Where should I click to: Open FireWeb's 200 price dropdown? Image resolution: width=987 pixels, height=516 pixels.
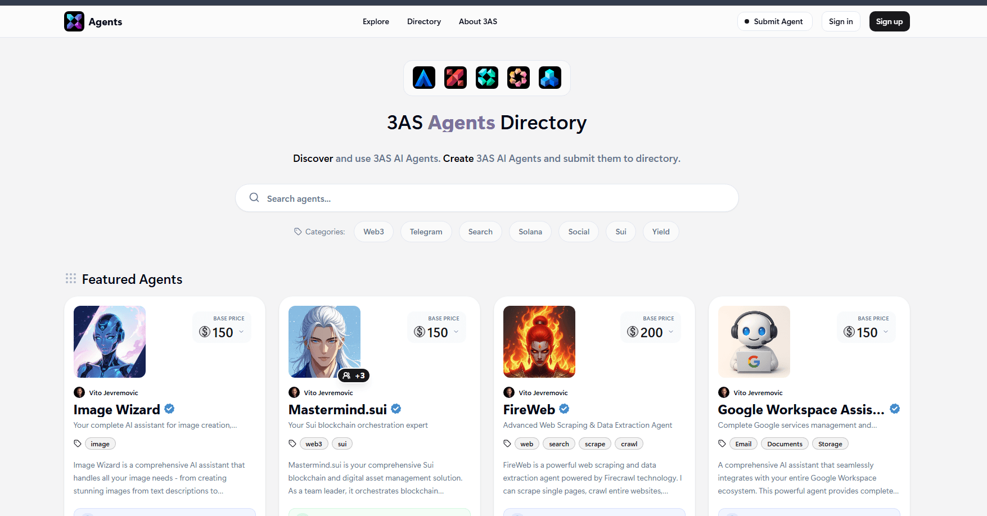click(670, 332)
